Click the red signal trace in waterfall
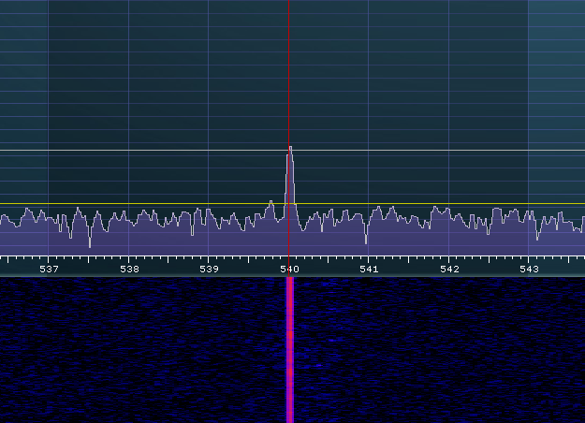The height and width of the screenshot is (423, 585). [x=290, y=350]
